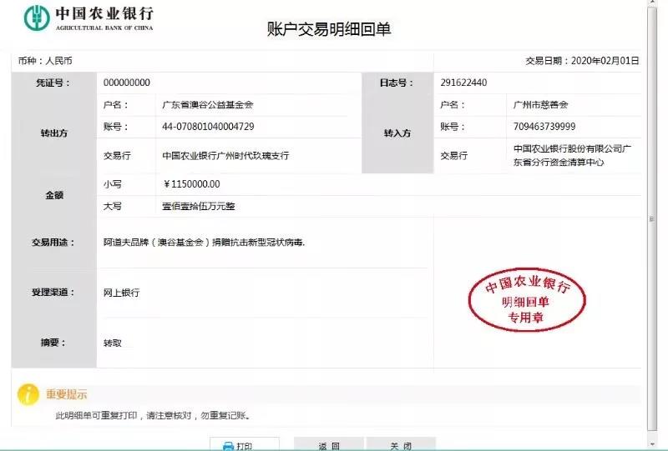Click the printer icon on the print button
The image size is (668, 451).
[227, 446]
